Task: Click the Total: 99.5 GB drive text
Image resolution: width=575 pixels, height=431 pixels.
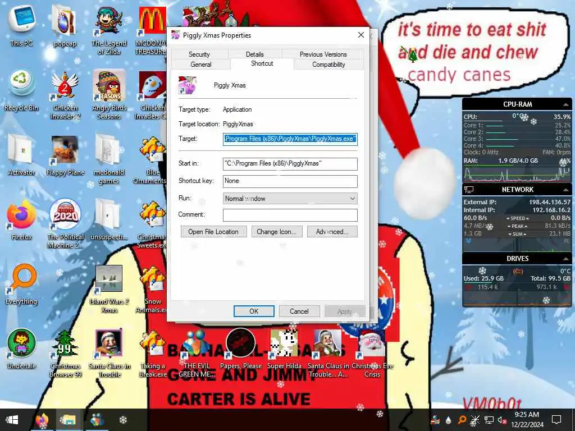Action: [550, 278]
